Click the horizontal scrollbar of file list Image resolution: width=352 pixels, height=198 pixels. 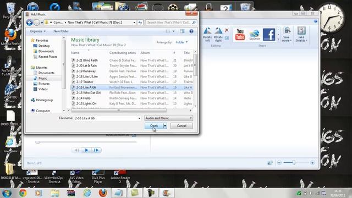119,111
